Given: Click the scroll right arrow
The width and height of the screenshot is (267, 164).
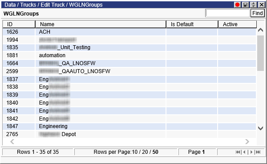Looking at the screenshot, I should pyautogui.click(x=247, y=141).
